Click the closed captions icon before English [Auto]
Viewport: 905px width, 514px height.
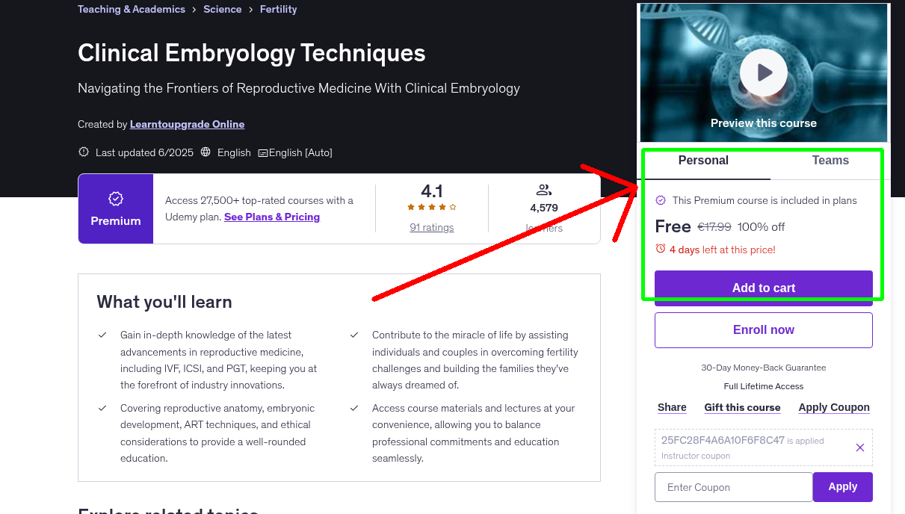click(262, 152)
